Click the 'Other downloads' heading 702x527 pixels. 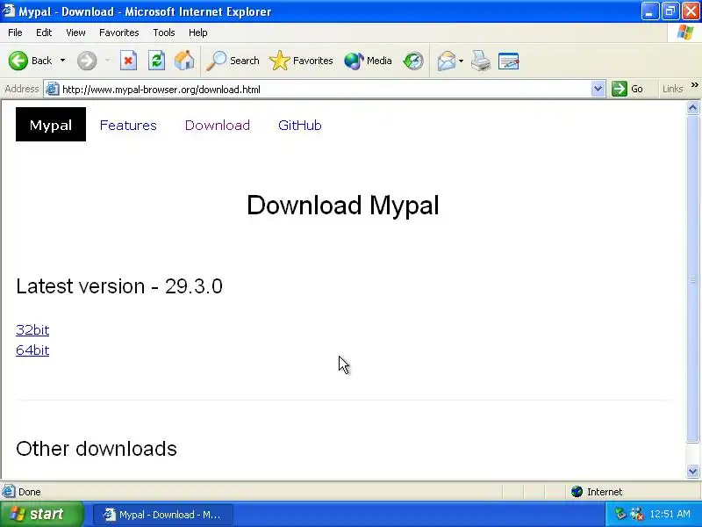click(x=97, y=449)
